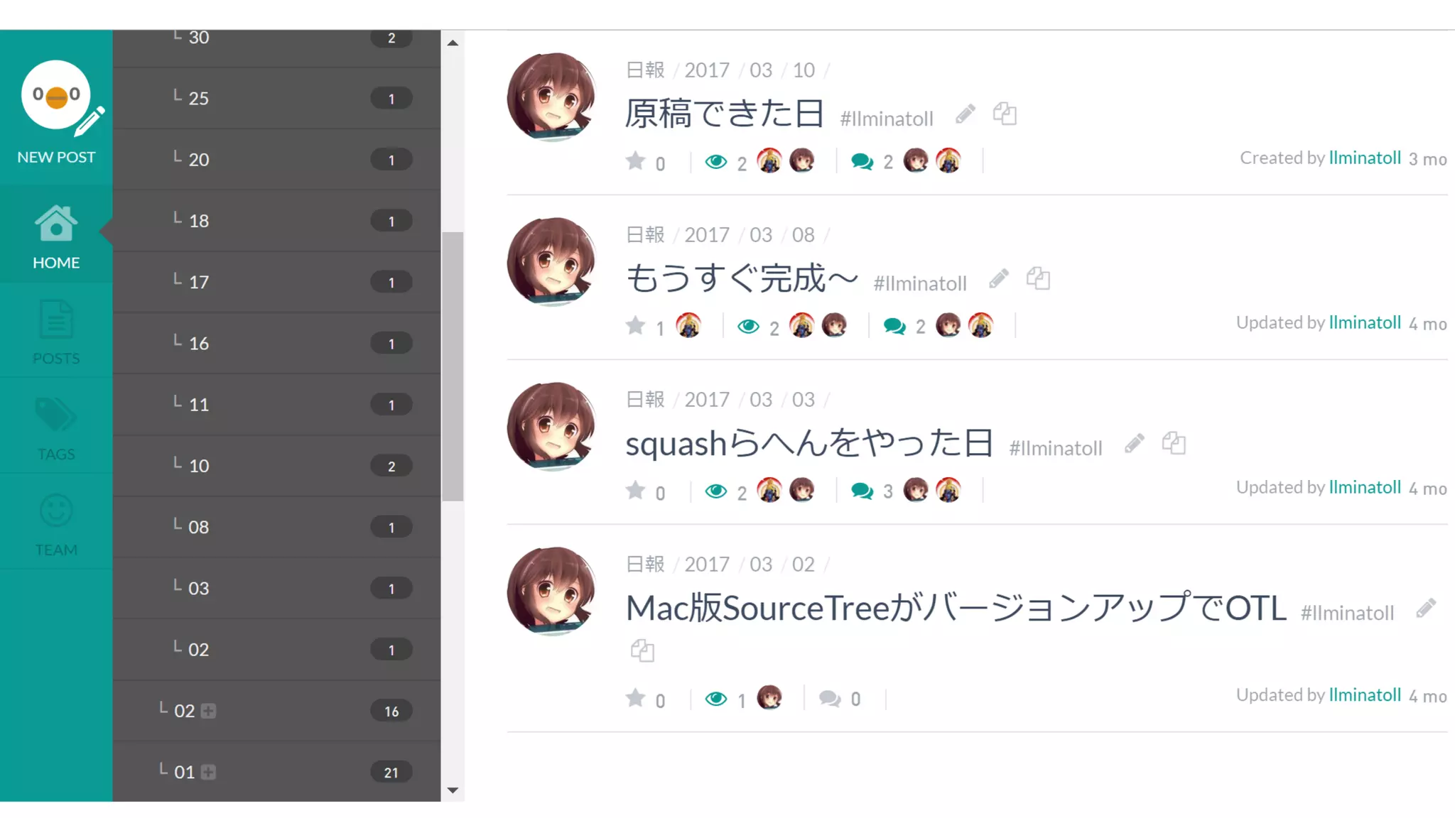The height and width of the screenshot is (818, 1455).
Task: Go to the HOME menu item
Action: 56,236
